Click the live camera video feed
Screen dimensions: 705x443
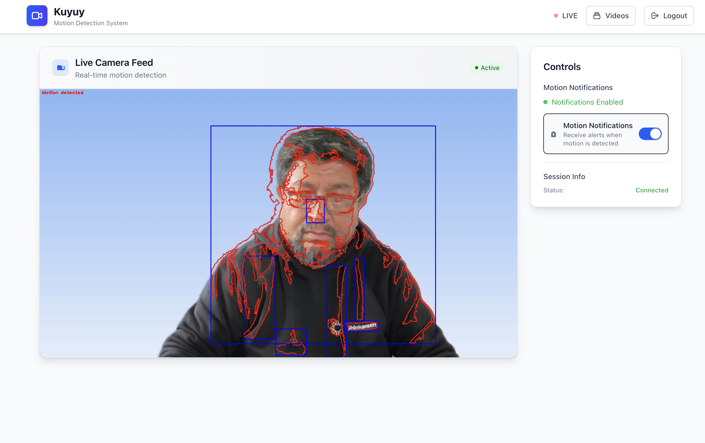(278, 223)
